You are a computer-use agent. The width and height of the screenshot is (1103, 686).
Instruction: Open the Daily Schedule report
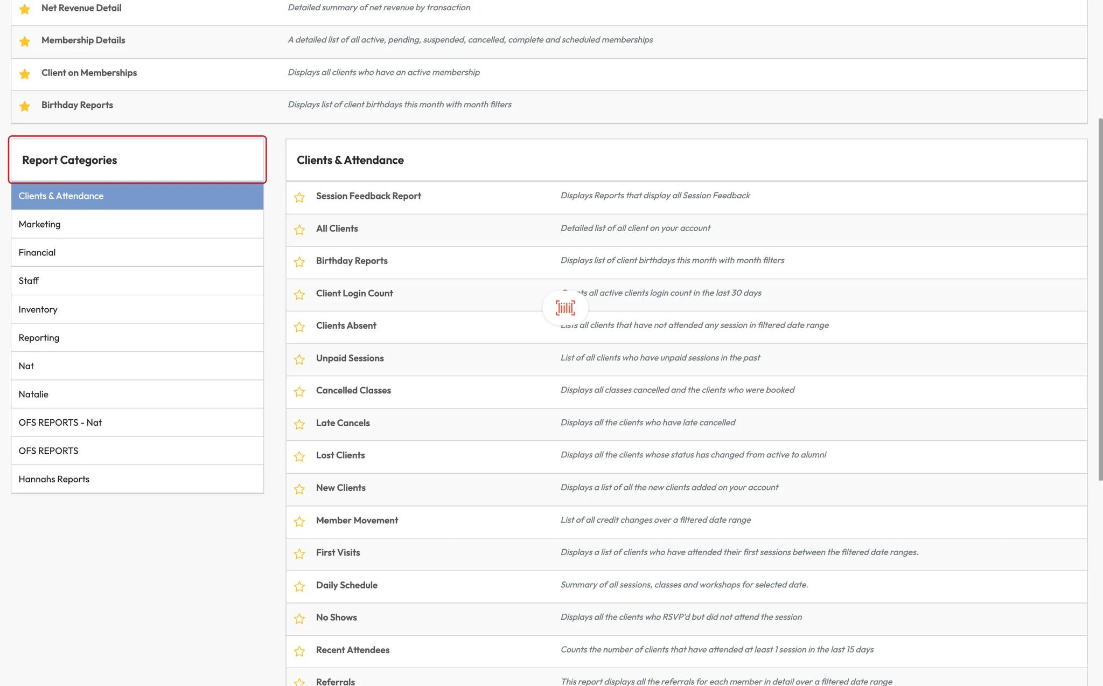click(346, 585)
